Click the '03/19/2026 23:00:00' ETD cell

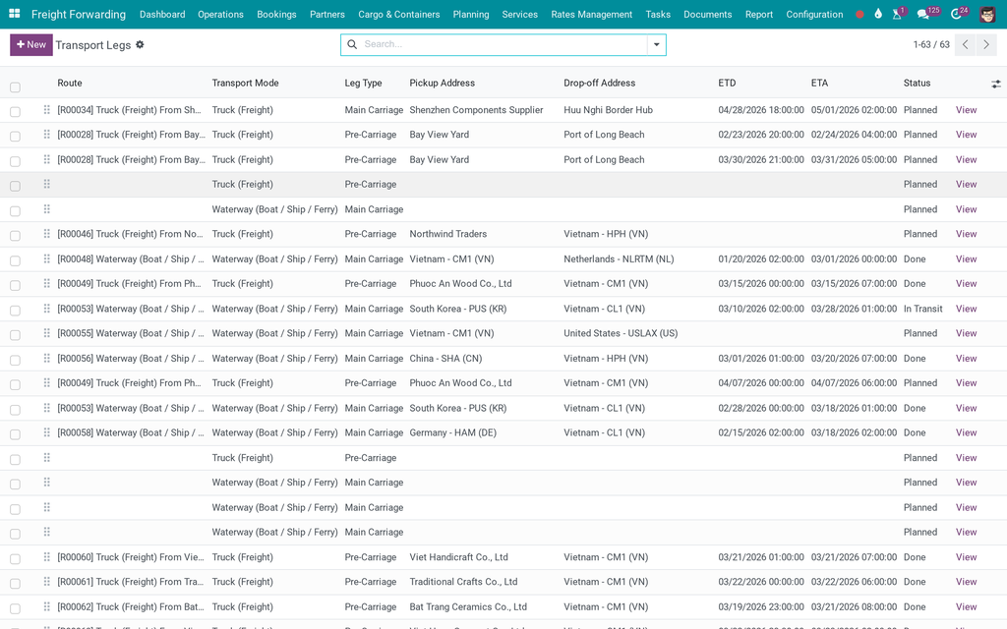click(761, 606)
